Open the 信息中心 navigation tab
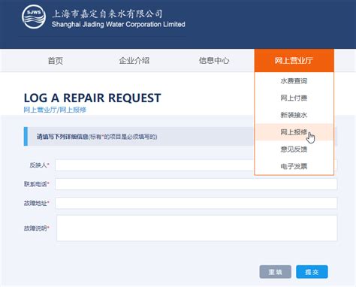Viewport: 356px width, 287px height. (214, 61)
